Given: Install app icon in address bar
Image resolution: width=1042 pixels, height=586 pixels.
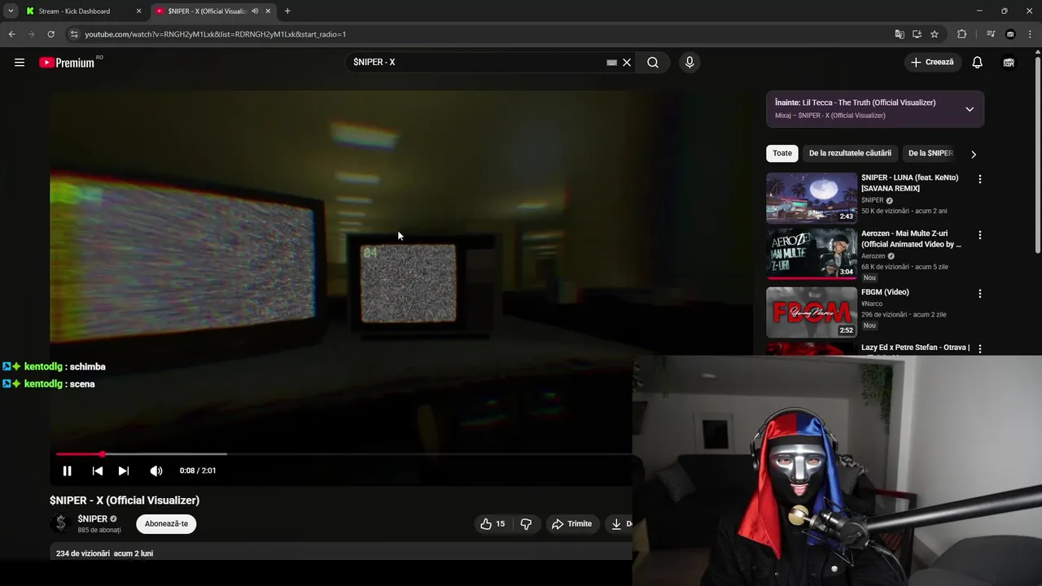Looking at the screenshot, I should point(917,34).
